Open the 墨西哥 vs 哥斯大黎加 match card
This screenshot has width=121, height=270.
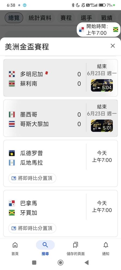pyautogui.click(x=60, y=118)
